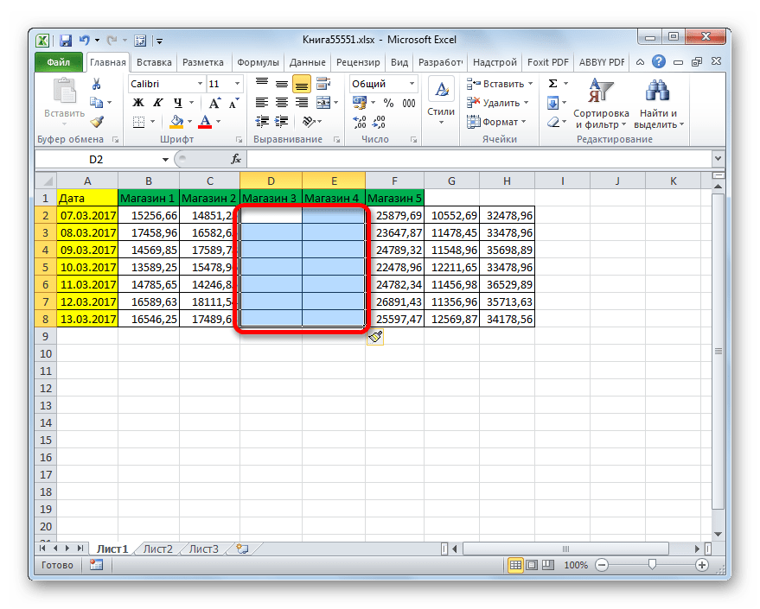Image resolution: width=760 pixels, height=609 pixels.
Task: Open macro recording icon in status bar
Action: pos(96,565)
